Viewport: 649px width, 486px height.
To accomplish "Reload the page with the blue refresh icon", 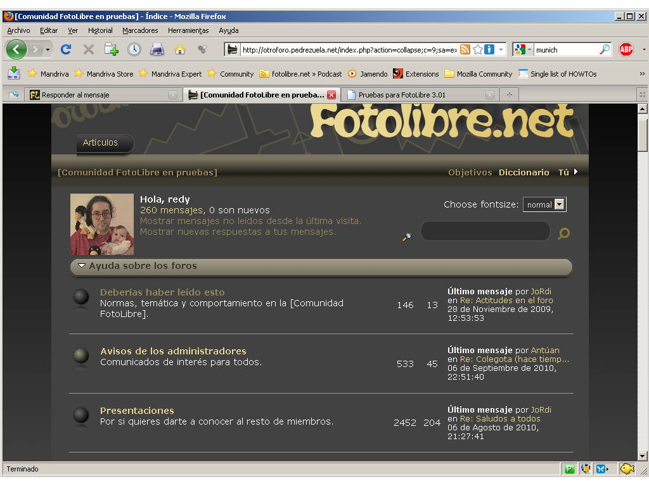I will pos(66,49).
